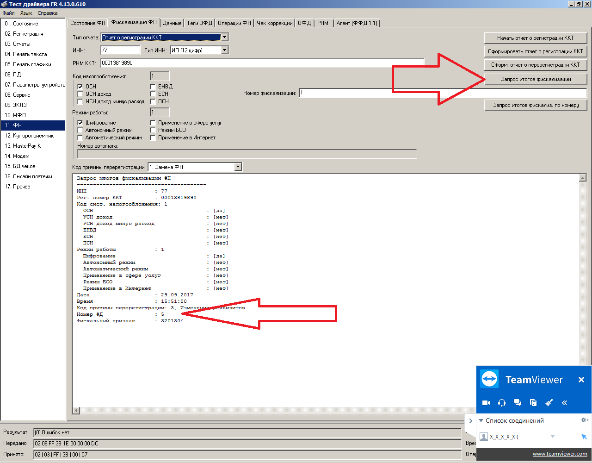This screenshot has width=592, height=463.
Task: Check Применение в Интернет option
Action: point(153,138)
